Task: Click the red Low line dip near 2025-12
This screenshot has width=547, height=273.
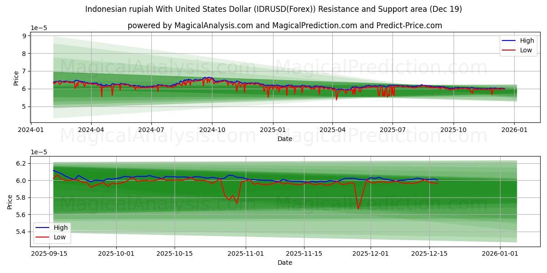Action: point(358,208)
